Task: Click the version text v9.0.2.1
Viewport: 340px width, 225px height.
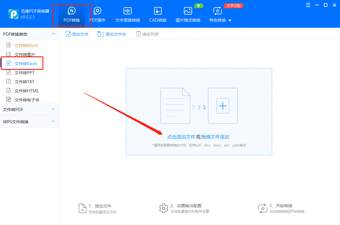Action: point(28,17)
